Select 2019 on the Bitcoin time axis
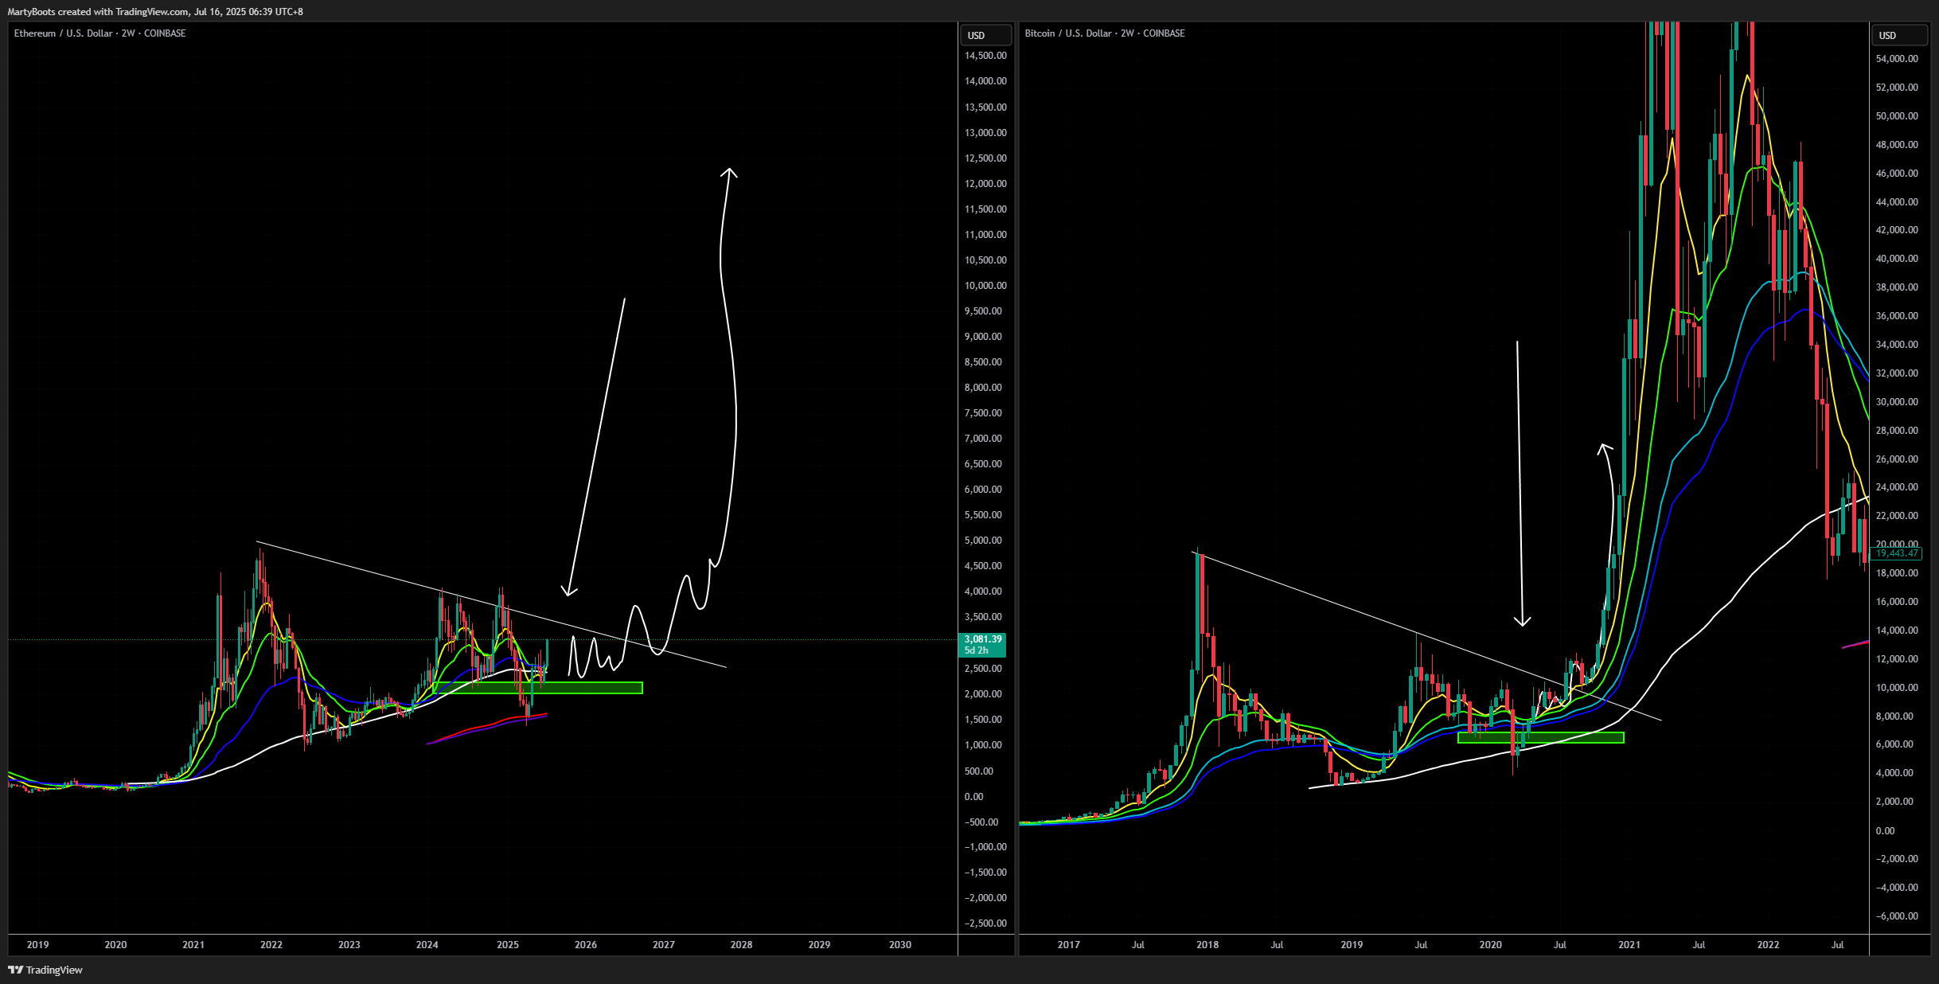1939x984 pixels. tap(1352, 945)
